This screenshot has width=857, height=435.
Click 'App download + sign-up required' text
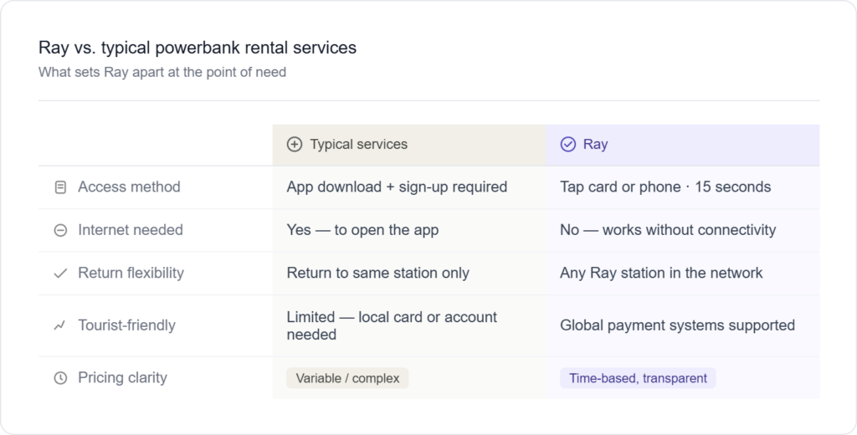397,187
